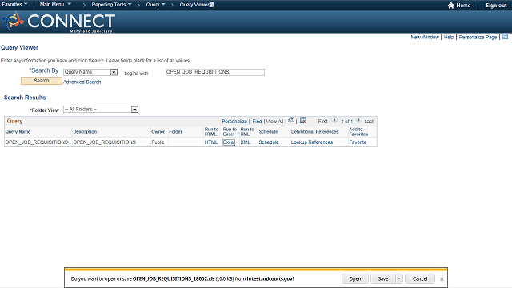Click the icon next to Query Viewer breadcrumb
The image size is (512, 288).
[x=211, y=5]
